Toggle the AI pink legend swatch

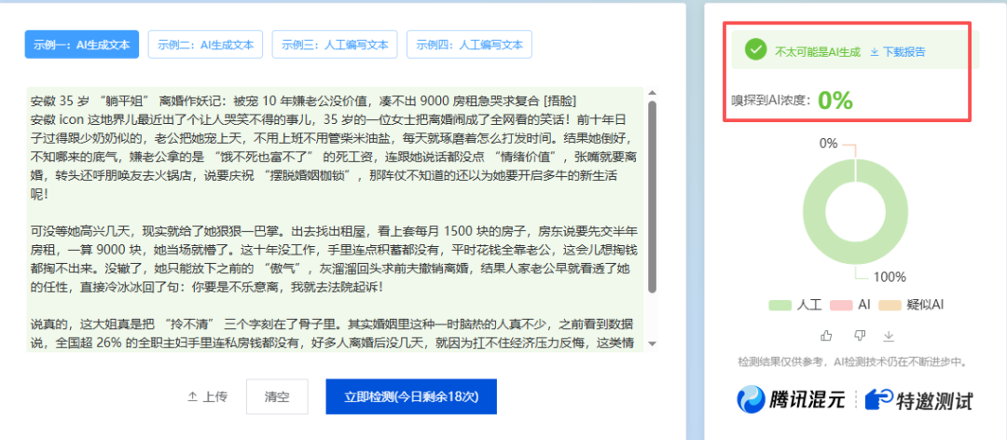point(841,305)
